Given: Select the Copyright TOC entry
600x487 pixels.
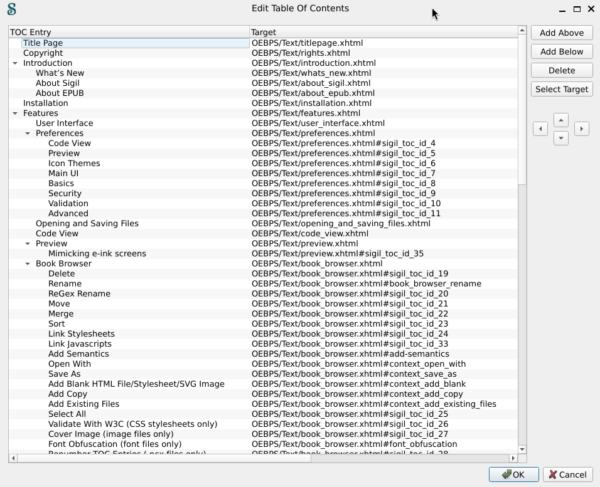Looking at the screenshot, I should pyautogui.click(x=43, y=53).
